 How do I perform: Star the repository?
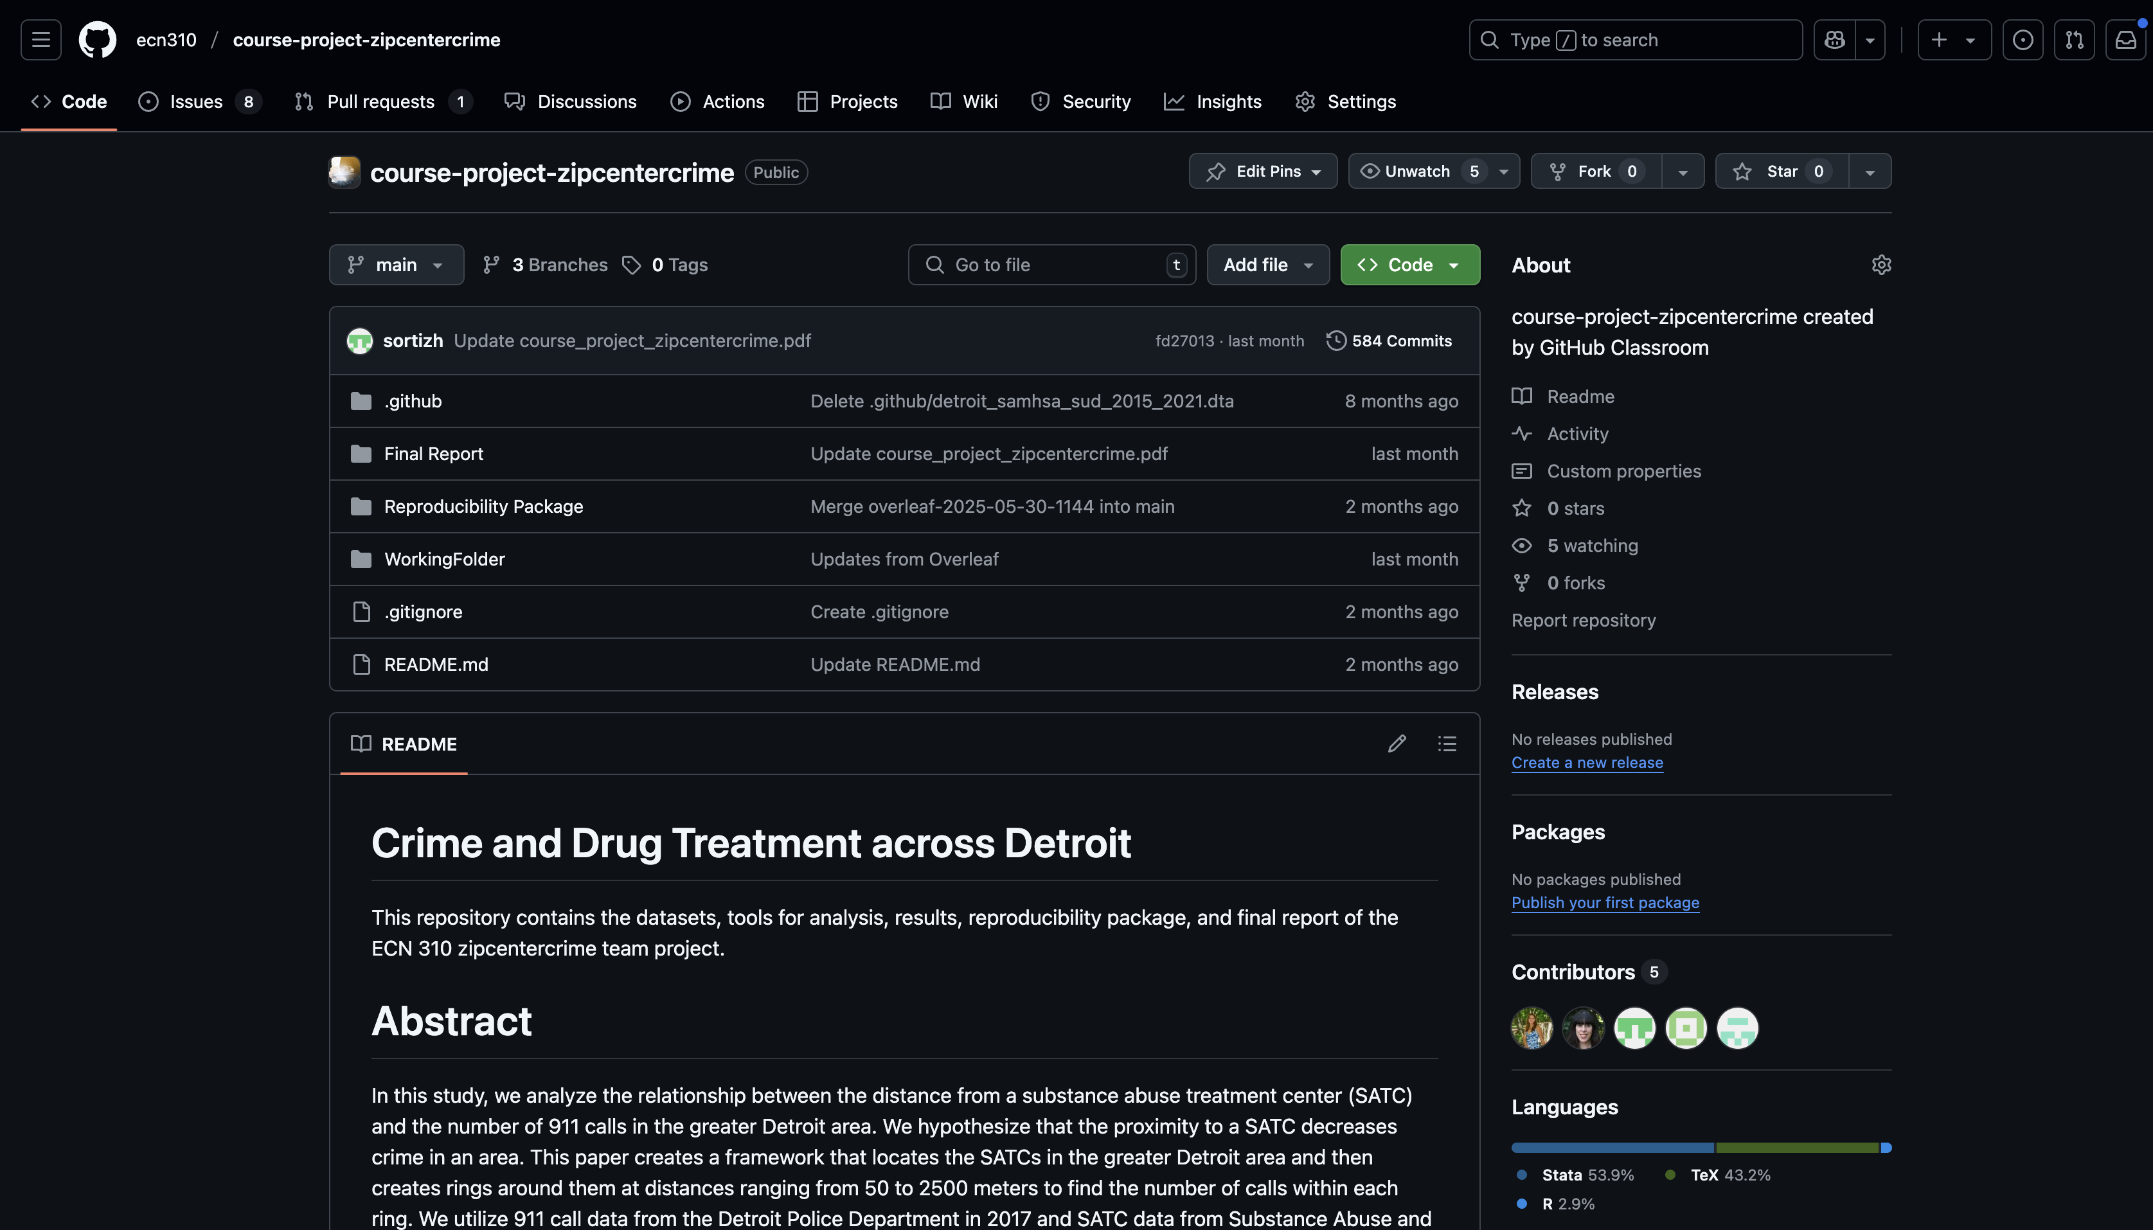click(x=1782, y=172)
